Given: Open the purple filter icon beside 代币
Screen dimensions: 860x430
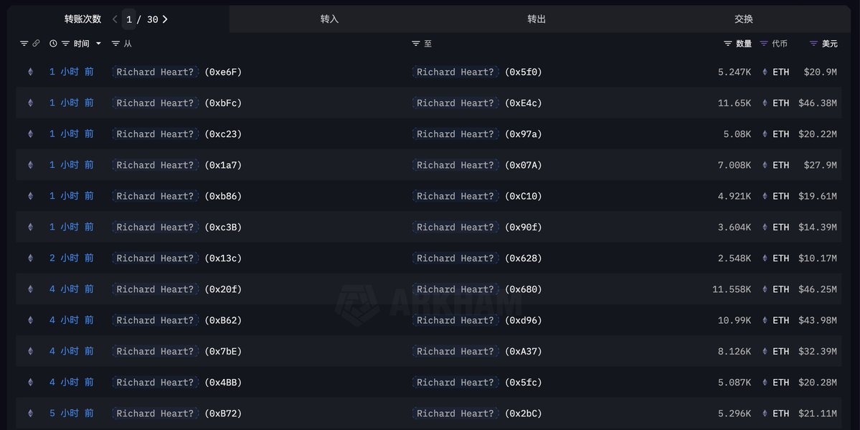Looking at the screenshot, I should tap(764, 44).
